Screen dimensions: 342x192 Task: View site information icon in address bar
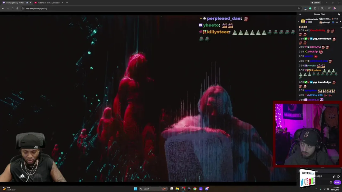pyautogui.click(x=23, y=8)
